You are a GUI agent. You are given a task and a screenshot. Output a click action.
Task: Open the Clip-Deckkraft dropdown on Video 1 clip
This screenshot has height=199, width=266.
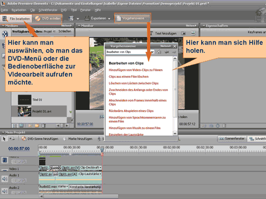click(x=100, y=167)
